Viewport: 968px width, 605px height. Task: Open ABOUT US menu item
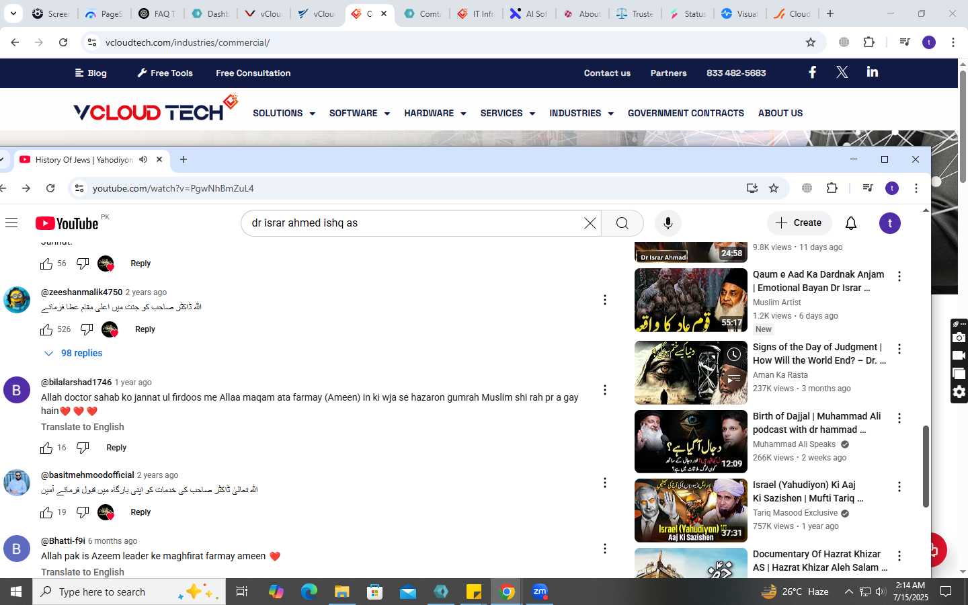(780, 113)
